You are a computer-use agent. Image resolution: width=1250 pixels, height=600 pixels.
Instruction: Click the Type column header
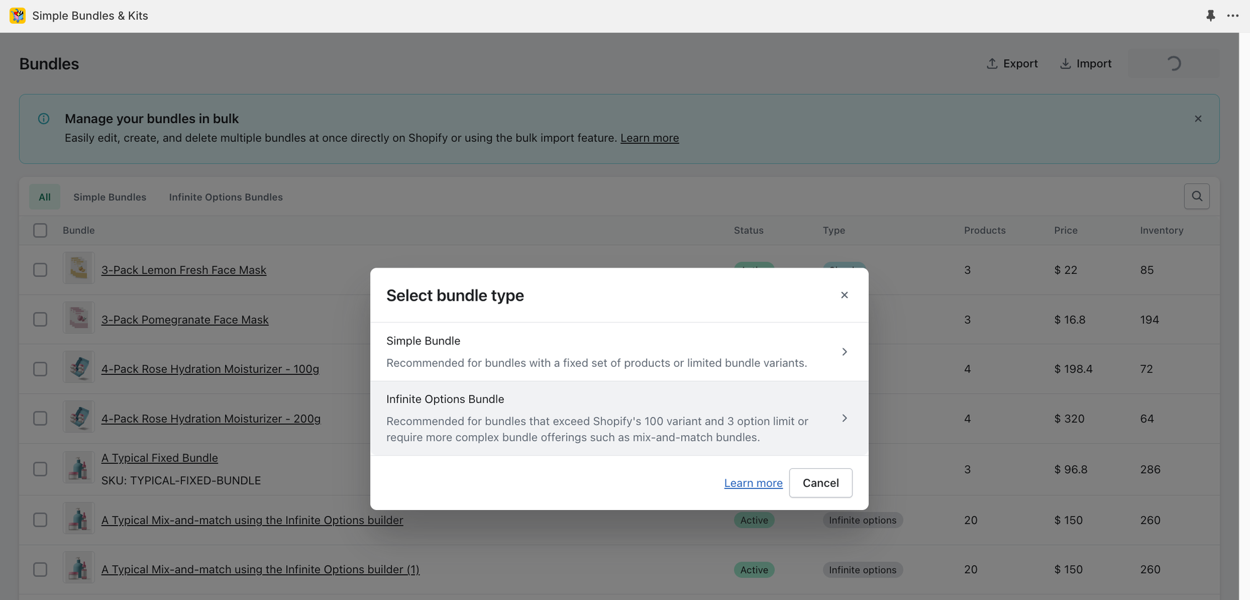(834, 231)
